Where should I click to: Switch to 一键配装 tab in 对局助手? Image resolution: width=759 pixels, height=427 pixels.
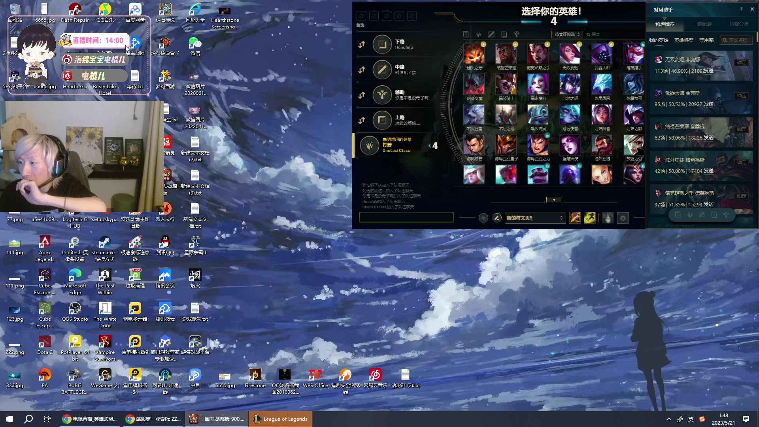pyautogui.click(x=702, y=24)
